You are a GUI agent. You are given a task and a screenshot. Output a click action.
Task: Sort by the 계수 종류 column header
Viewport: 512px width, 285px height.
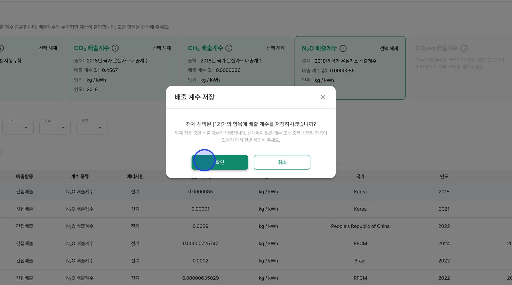click(x=80, y=176)
